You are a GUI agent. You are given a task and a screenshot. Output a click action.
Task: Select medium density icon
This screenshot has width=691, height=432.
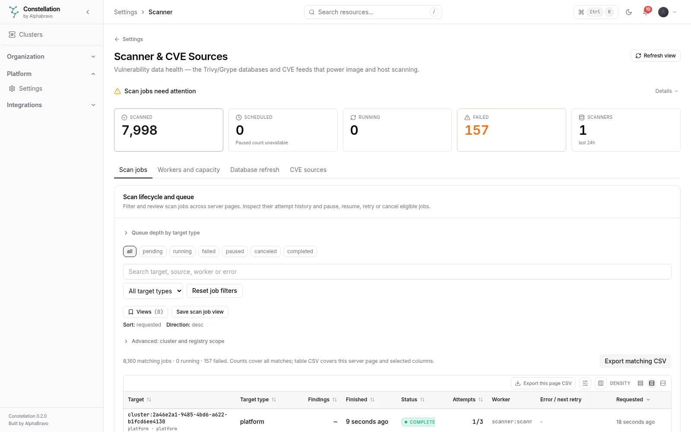[x=652, y=383]
